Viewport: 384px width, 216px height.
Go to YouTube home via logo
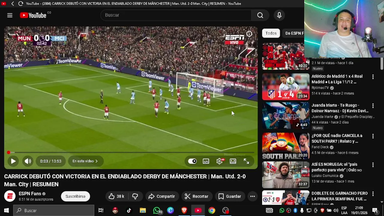[x=33, y=15]
